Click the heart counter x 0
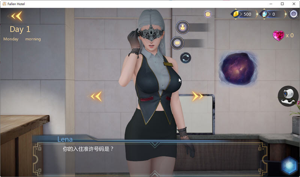The height and width of the screenshot is (177, 300). (x=289, y=35)
